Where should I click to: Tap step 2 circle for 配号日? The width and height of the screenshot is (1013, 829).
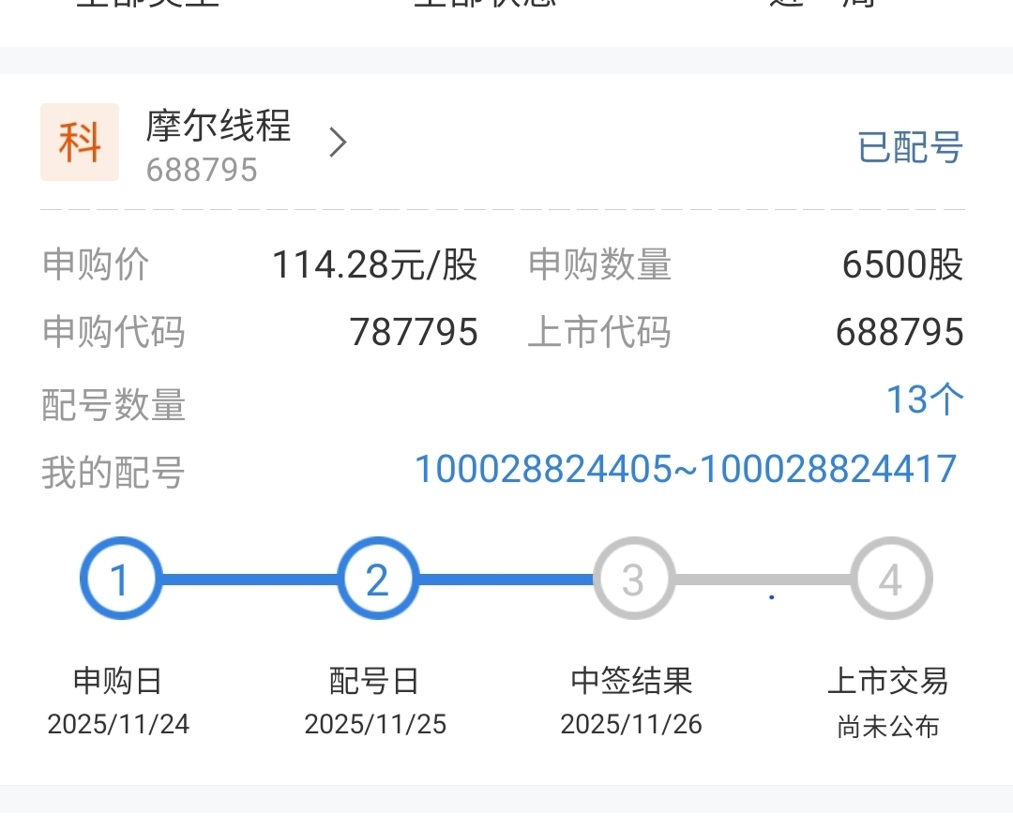coord(378,579)
